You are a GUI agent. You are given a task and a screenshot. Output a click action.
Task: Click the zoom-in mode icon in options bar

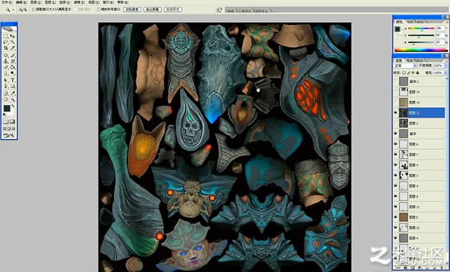[20, 10]
